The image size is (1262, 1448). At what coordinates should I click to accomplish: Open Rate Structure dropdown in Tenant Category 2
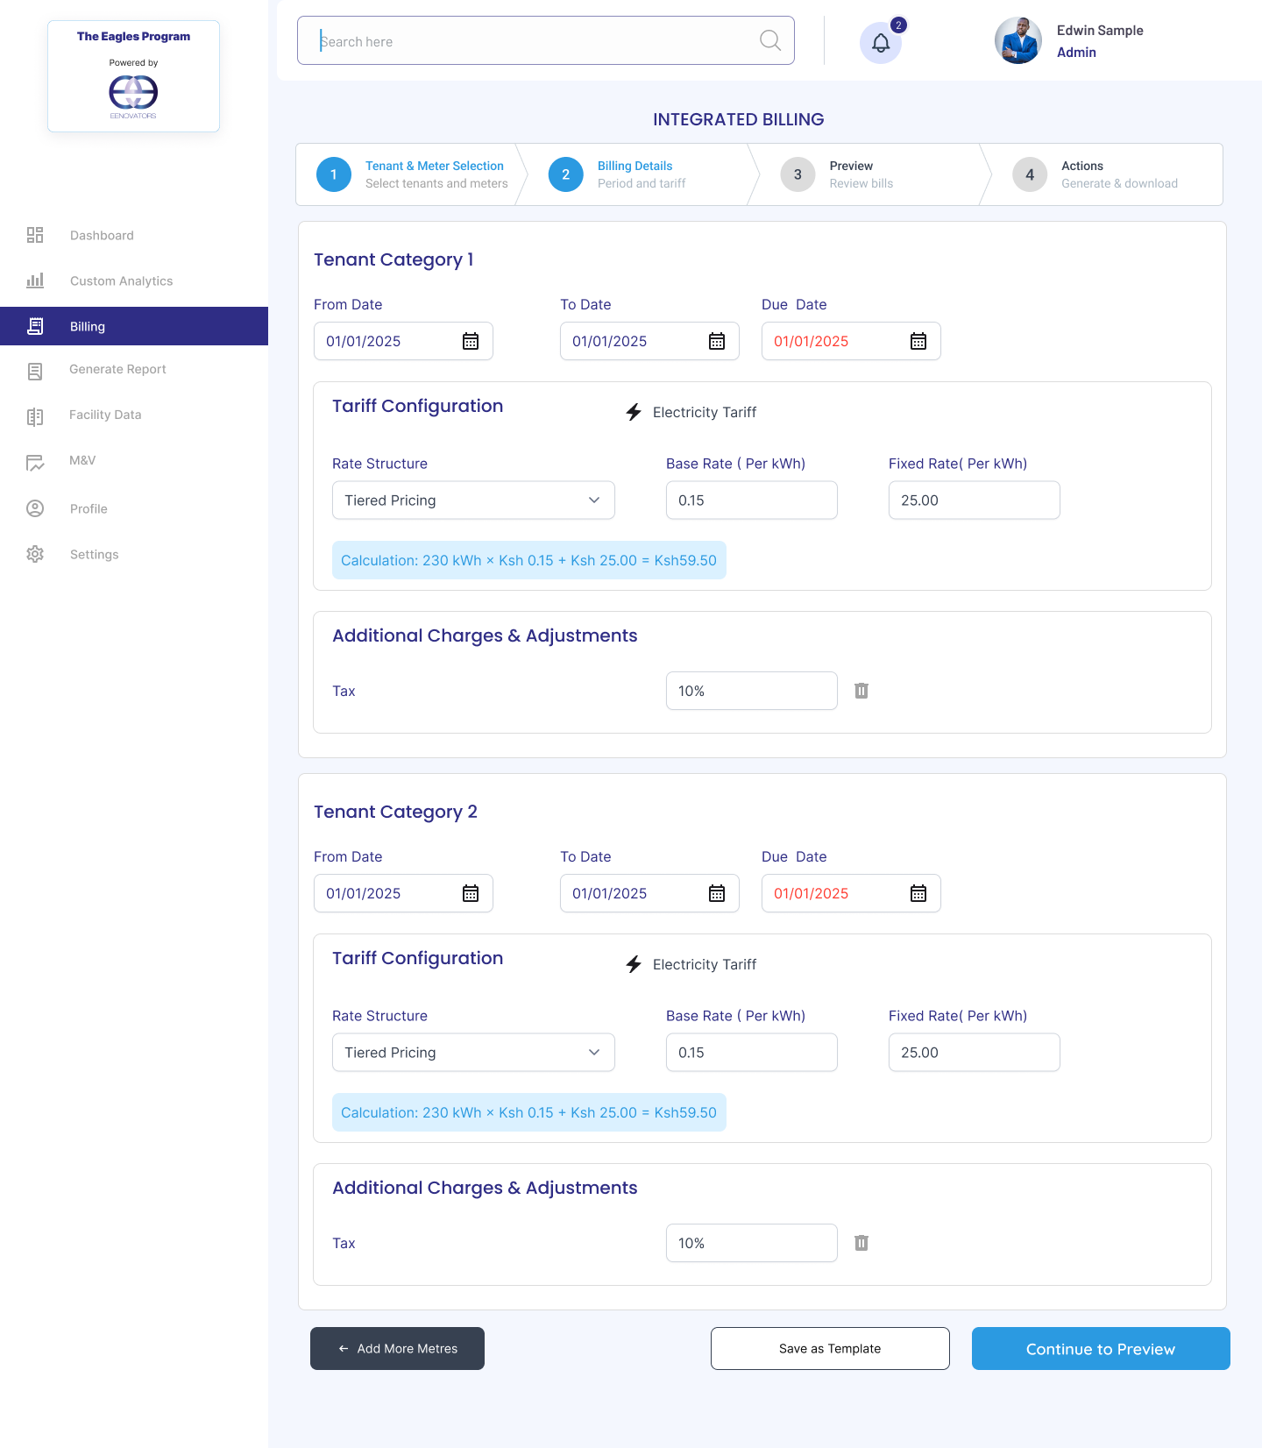click(x=473, y=1053)
